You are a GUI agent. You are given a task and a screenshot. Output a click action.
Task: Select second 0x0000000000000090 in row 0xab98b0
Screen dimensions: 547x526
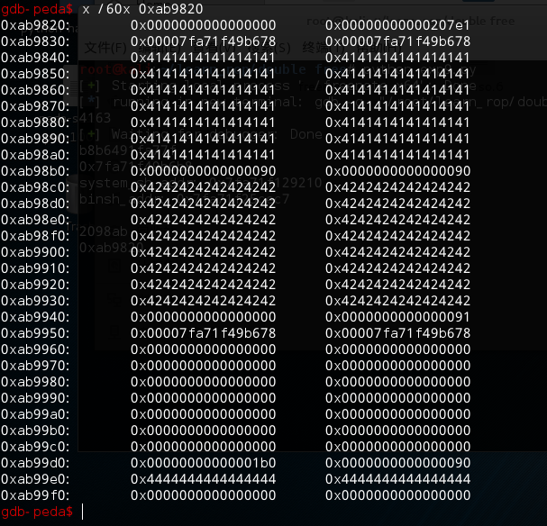tap(397, 171)
